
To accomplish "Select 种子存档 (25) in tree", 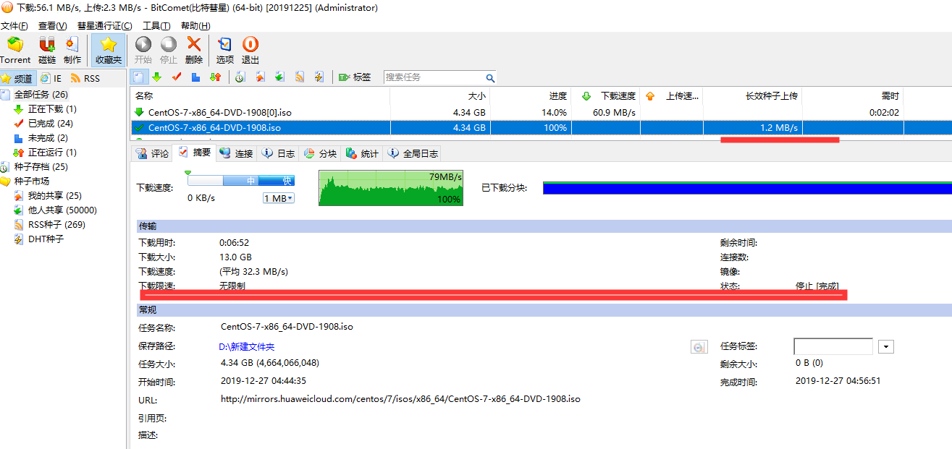I will (x=41, y=167).
